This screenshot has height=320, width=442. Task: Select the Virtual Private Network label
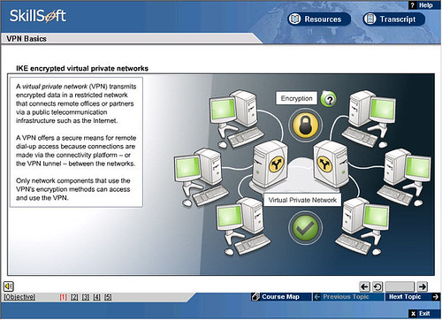pyautogui.click(x=302, y=200)
